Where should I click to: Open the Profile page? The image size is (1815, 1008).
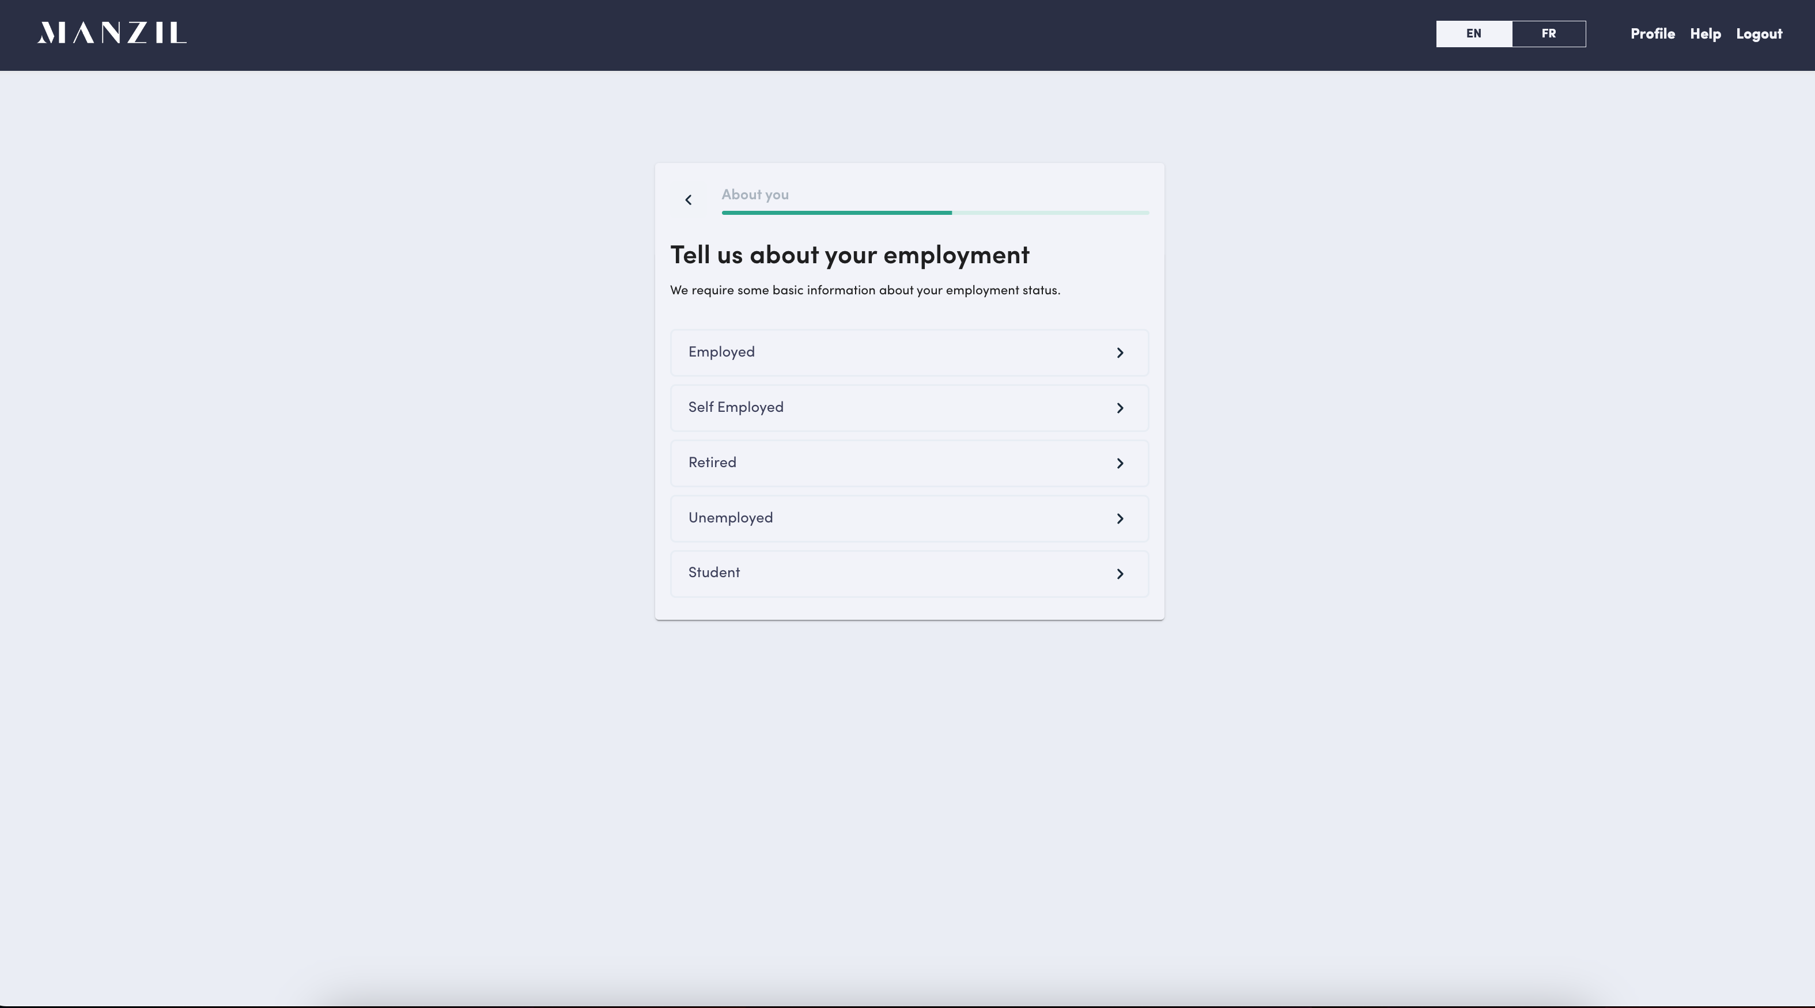tap(1653, 34)
